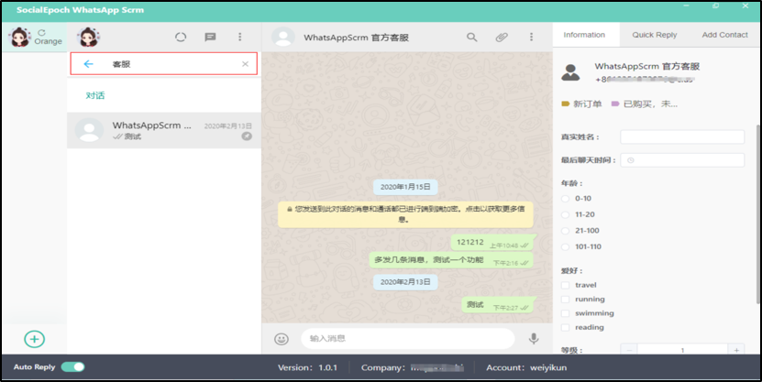Click the 新订单 tag

pos(581,104)
